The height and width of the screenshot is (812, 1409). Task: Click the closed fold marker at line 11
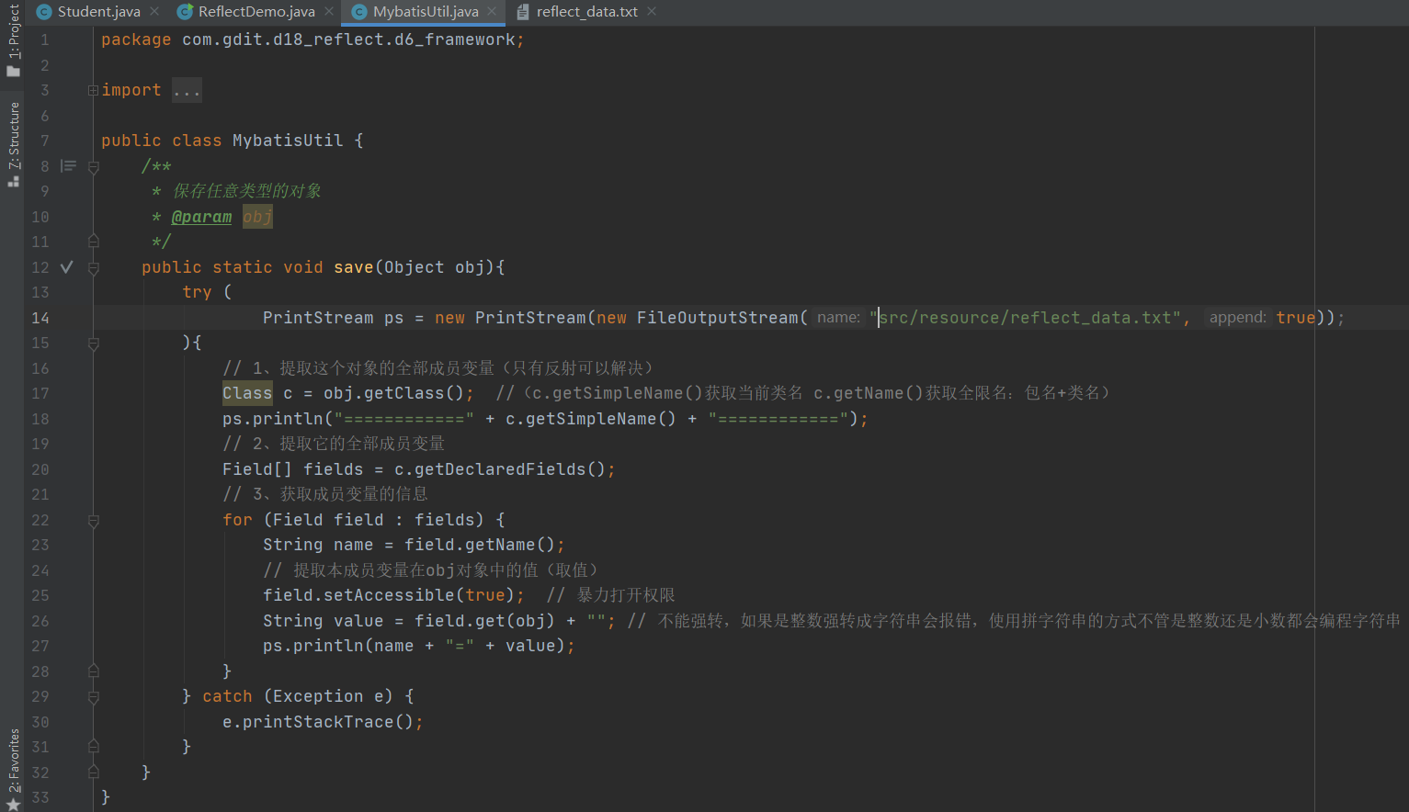[x=92, y=241]
